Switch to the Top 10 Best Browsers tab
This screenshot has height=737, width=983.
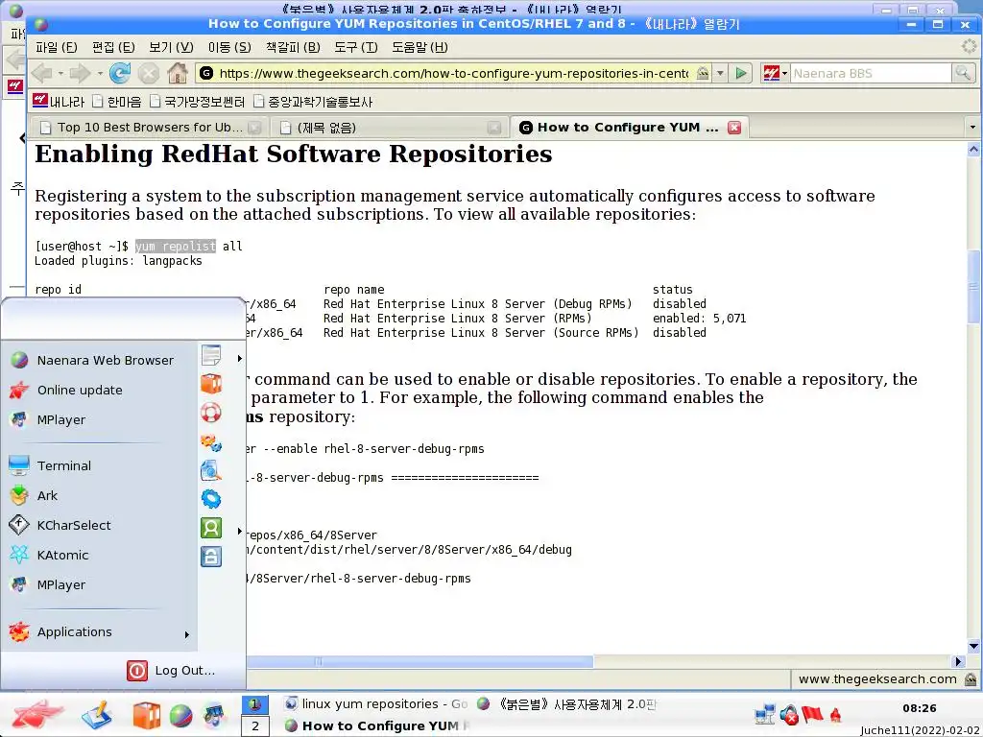coord(149,128)
